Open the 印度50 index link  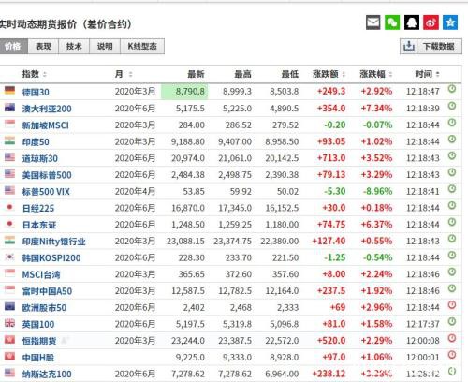[x=36, y=142]
